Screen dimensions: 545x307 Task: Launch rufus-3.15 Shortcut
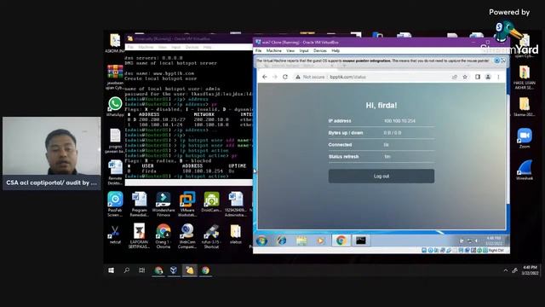tap(211, 236)
